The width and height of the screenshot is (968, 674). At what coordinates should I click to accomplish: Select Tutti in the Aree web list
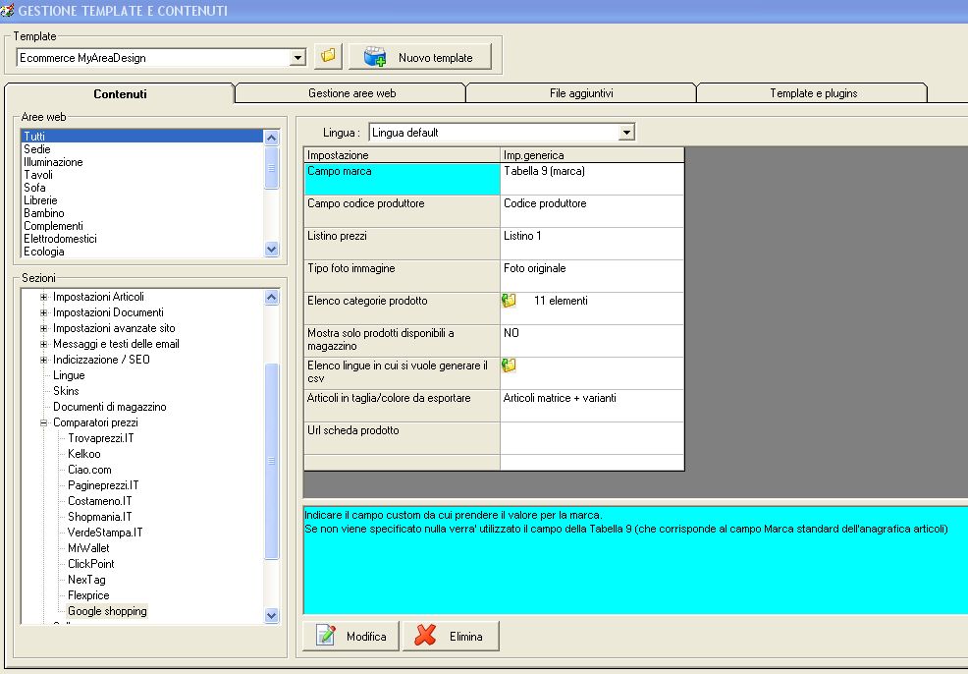click(142, 136)
